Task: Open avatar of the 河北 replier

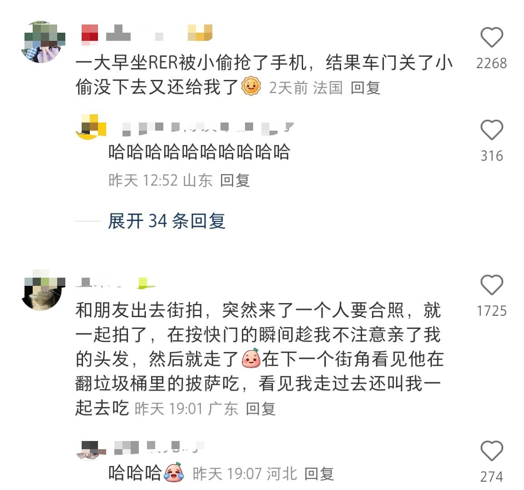Action: [x=91, y=451]
